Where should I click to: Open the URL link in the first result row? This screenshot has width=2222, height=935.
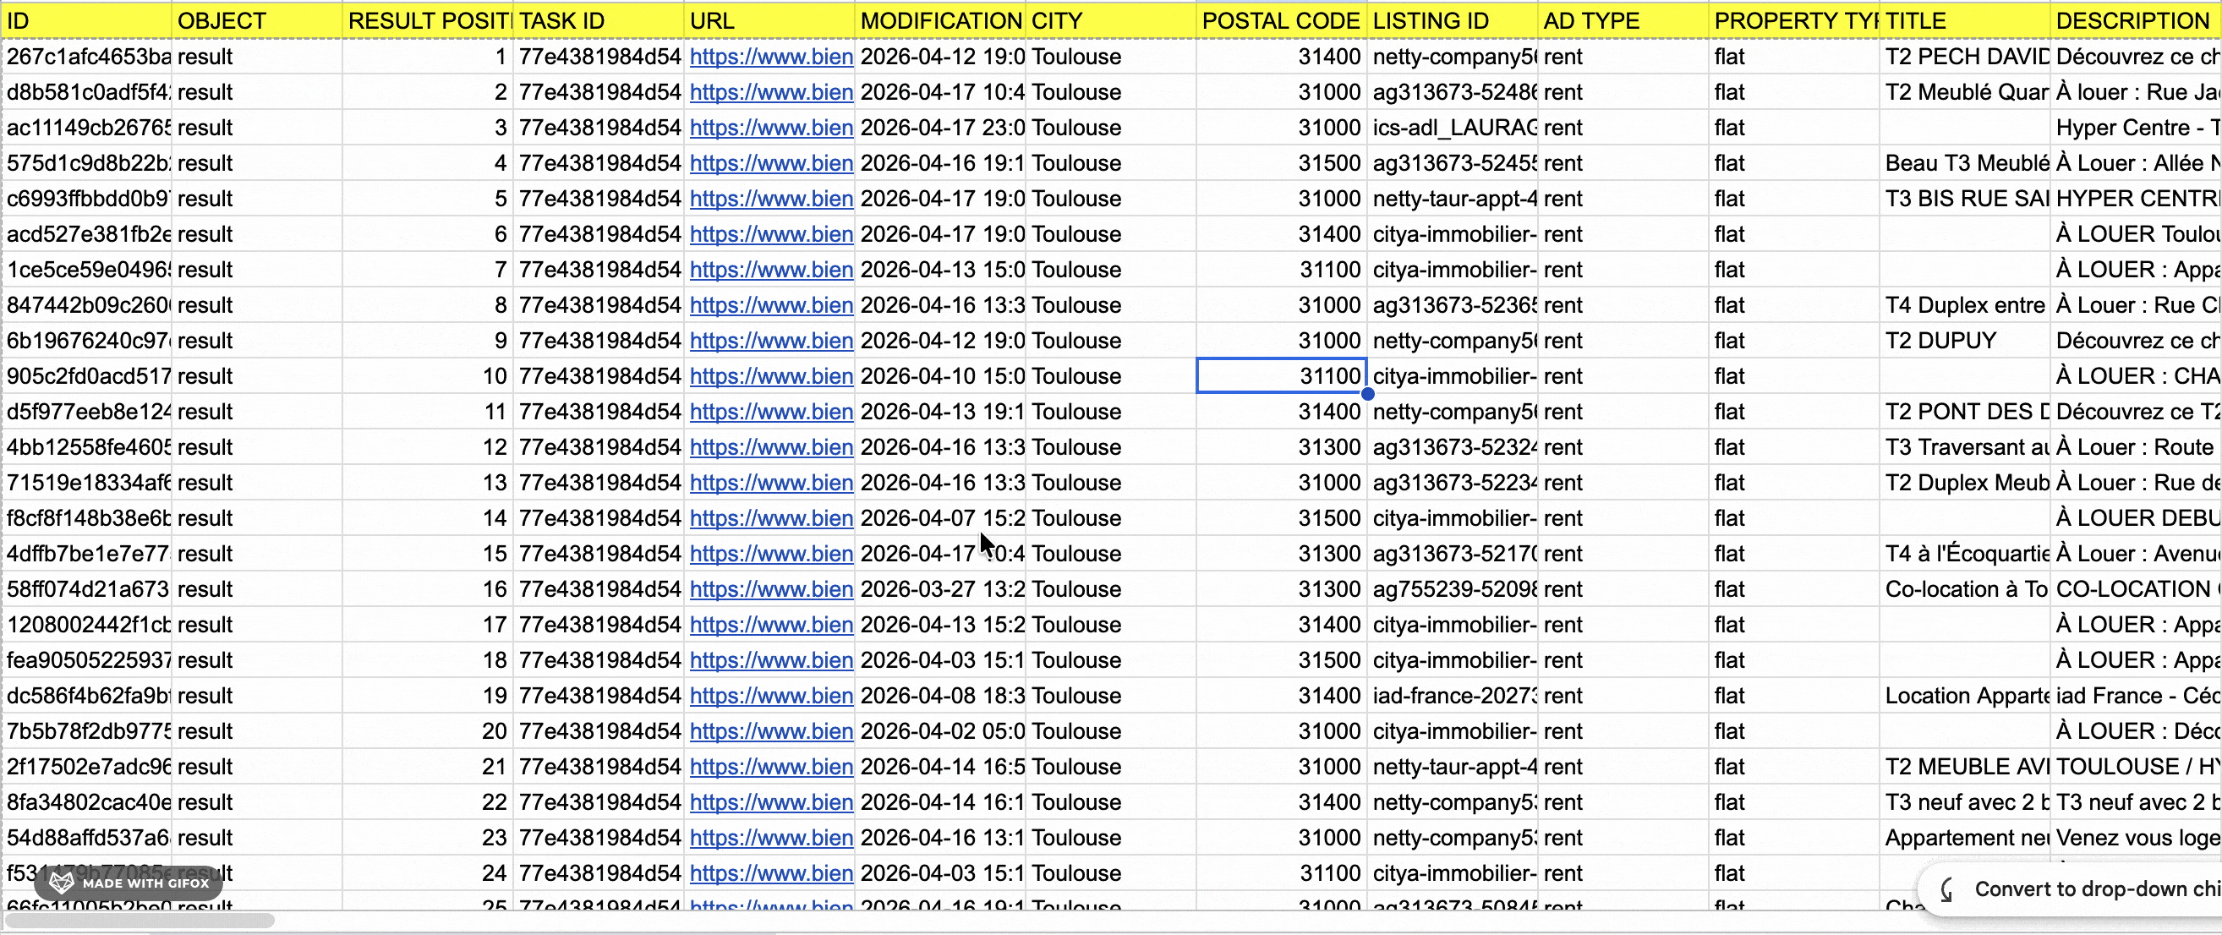coord(770,57)
